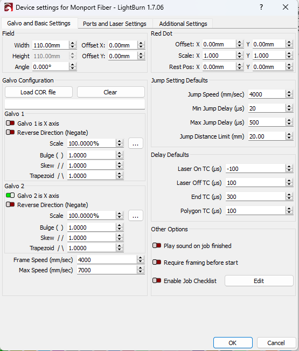The height and width of the screenshot is (351, 299).
Task: Click the Load COR file button
Action: 39,92
